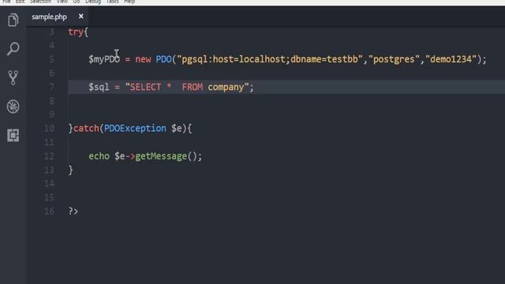Screen dimensions: 505x284
Task: Open the View menu
Action: (x=62, y=2)
